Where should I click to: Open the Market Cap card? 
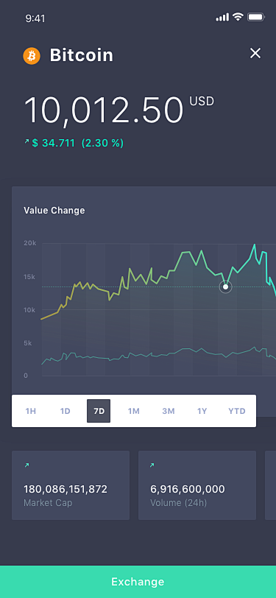pos(71,485)
